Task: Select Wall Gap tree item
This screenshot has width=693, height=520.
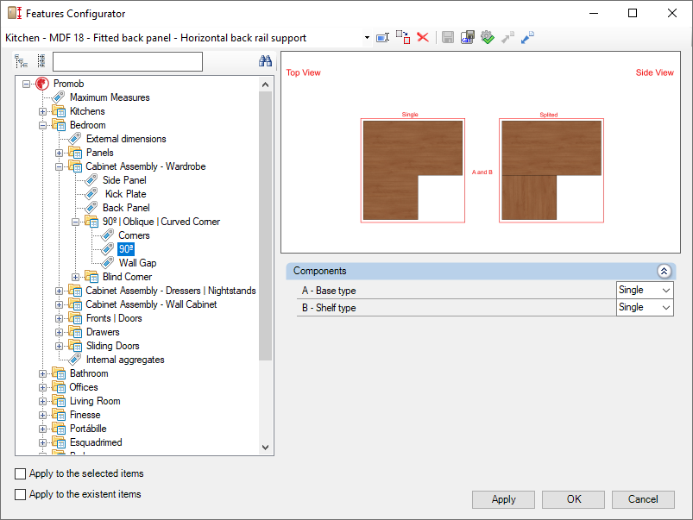Action: (x=137, y=263)
